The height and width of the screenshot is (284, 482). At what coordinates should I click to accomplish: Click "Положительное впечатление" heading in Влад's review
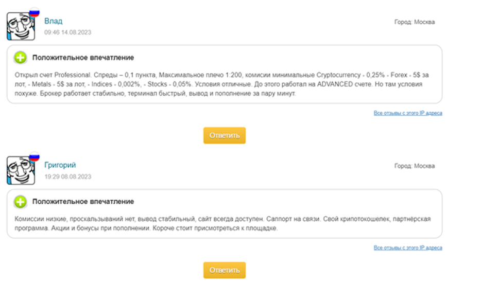point(83,58)
